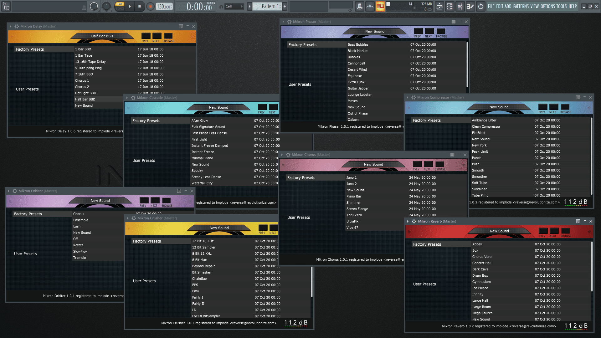The width and height of the screenshot is (601, 338).
Task: Open the Channel rack icon
Action: point(450,6)
